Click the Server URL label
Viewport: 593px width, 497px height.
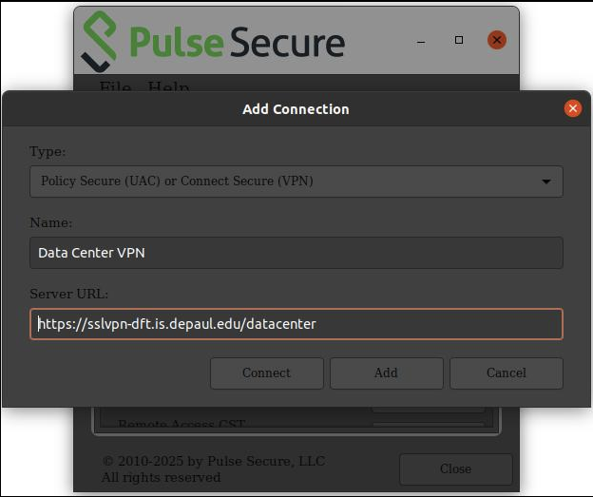click(x=69, y=294)
